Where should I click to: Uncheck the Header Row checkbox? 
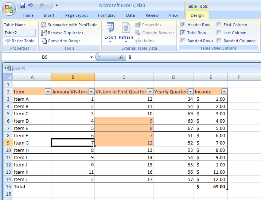coord(183,25)
